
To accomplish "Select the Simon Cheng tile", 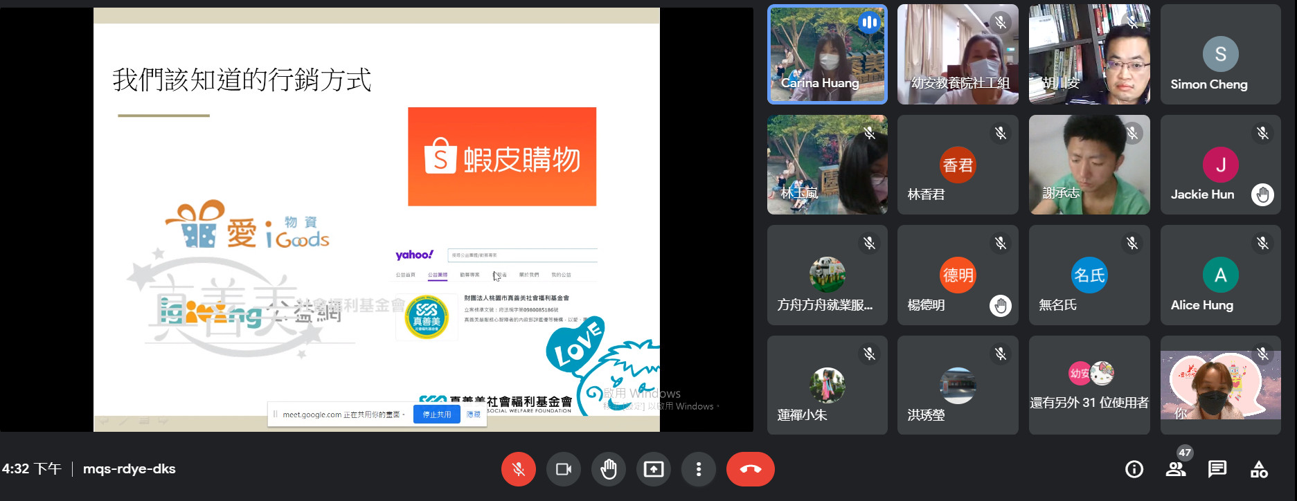I will (x=1221, y=55).
